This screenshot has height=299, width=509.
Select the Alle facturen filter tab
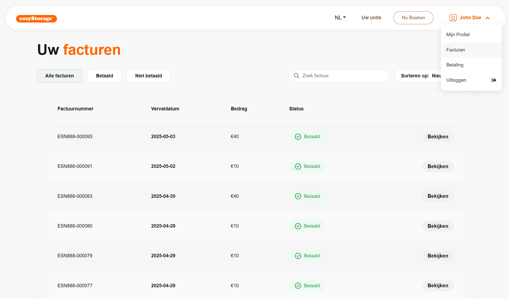tap(60, 76)
